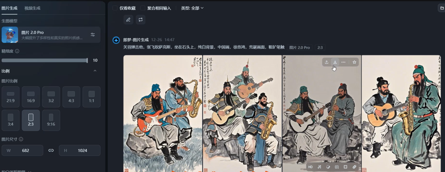The height and width of the screenshot is (172, 445).
Task: Select the eraser icon in image toolbar
Action: pyautogui.click(x=354, y=167)
